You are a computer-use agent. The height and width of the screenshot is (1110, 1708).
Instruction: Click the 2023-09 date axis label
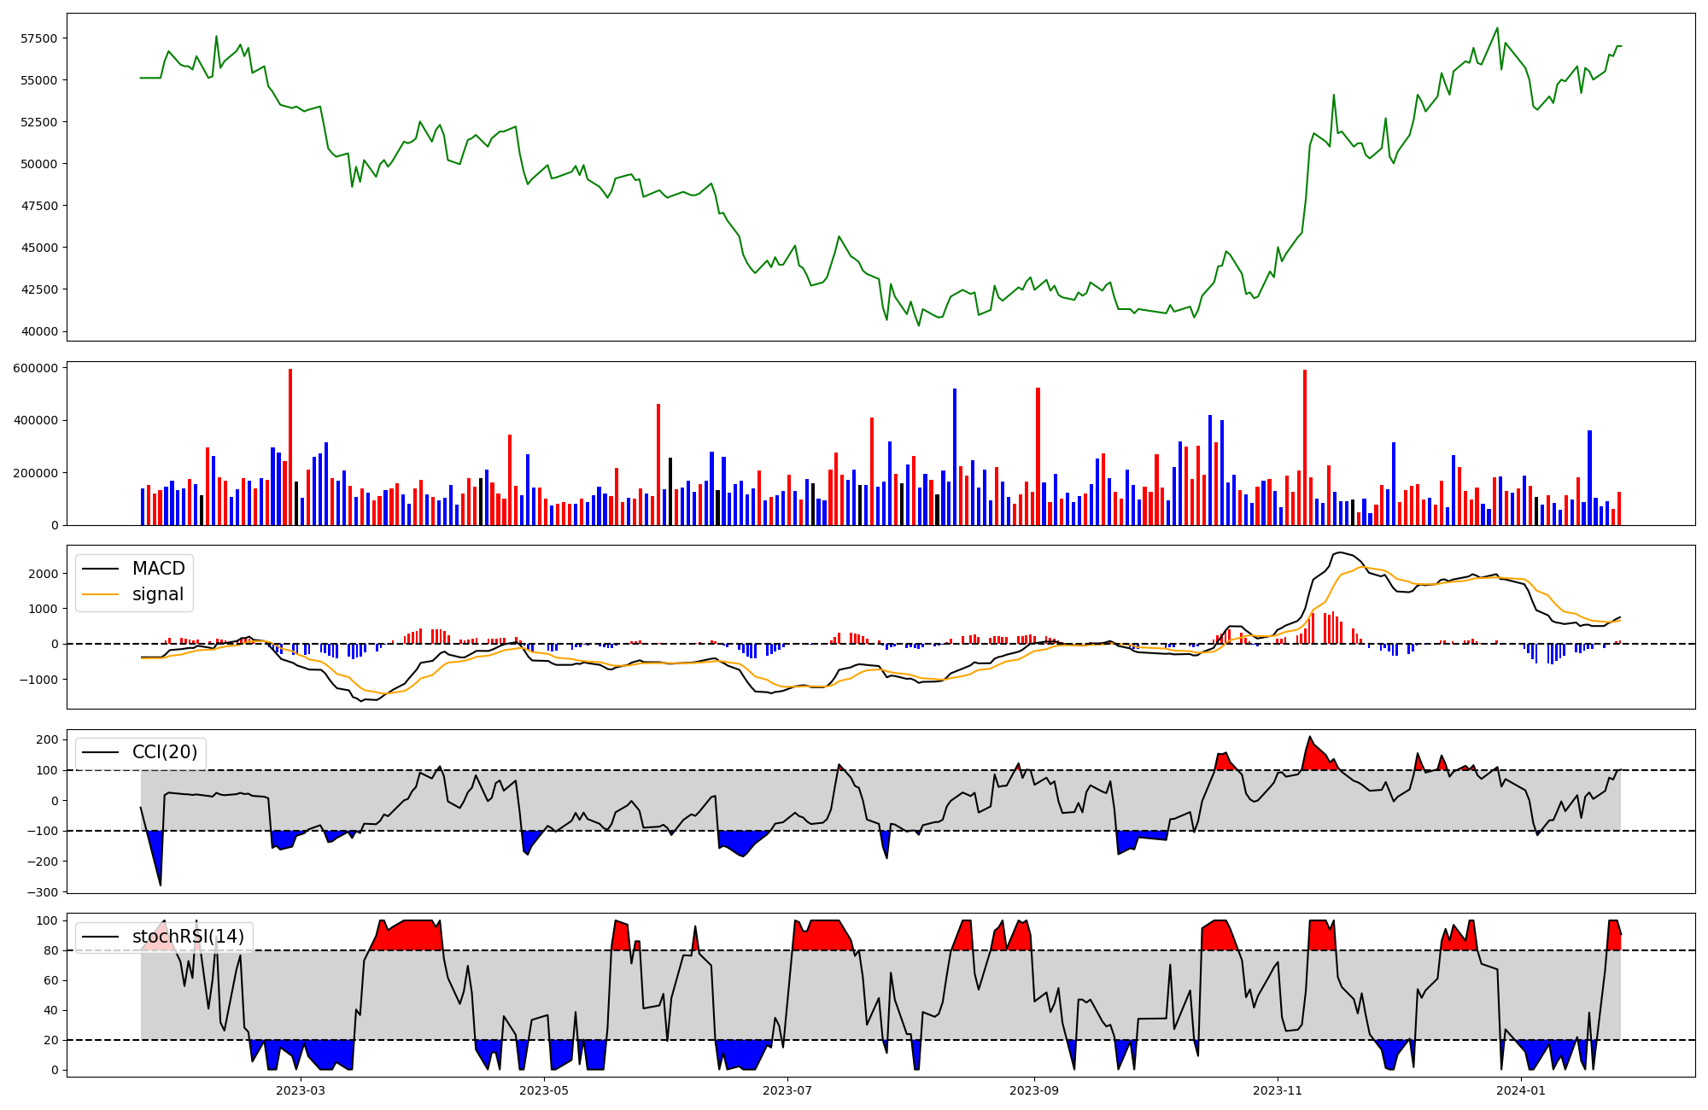pos(1034,1090)
